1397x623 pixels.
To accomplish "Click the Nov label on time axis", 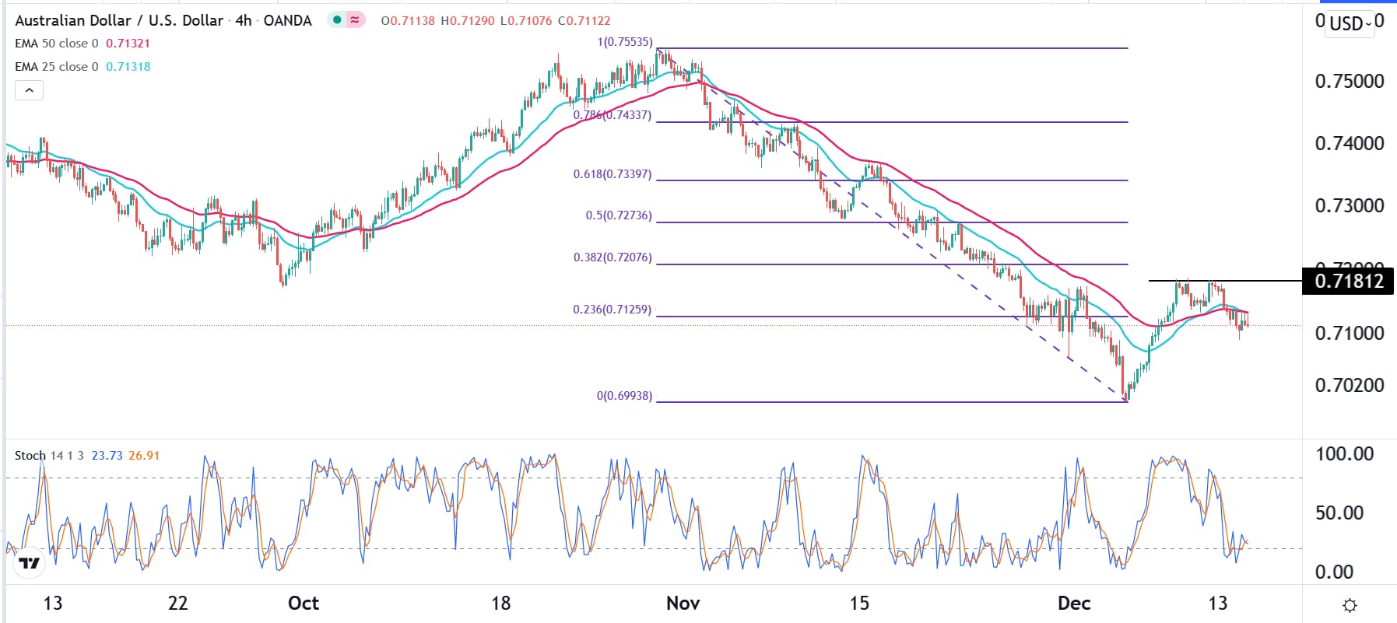I will pos(683,604).
